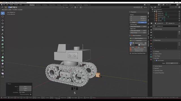Viewport: 181px width, 101px height.
Task: Hide Bolt.001 using its eye icon
Action: [179, 21]
